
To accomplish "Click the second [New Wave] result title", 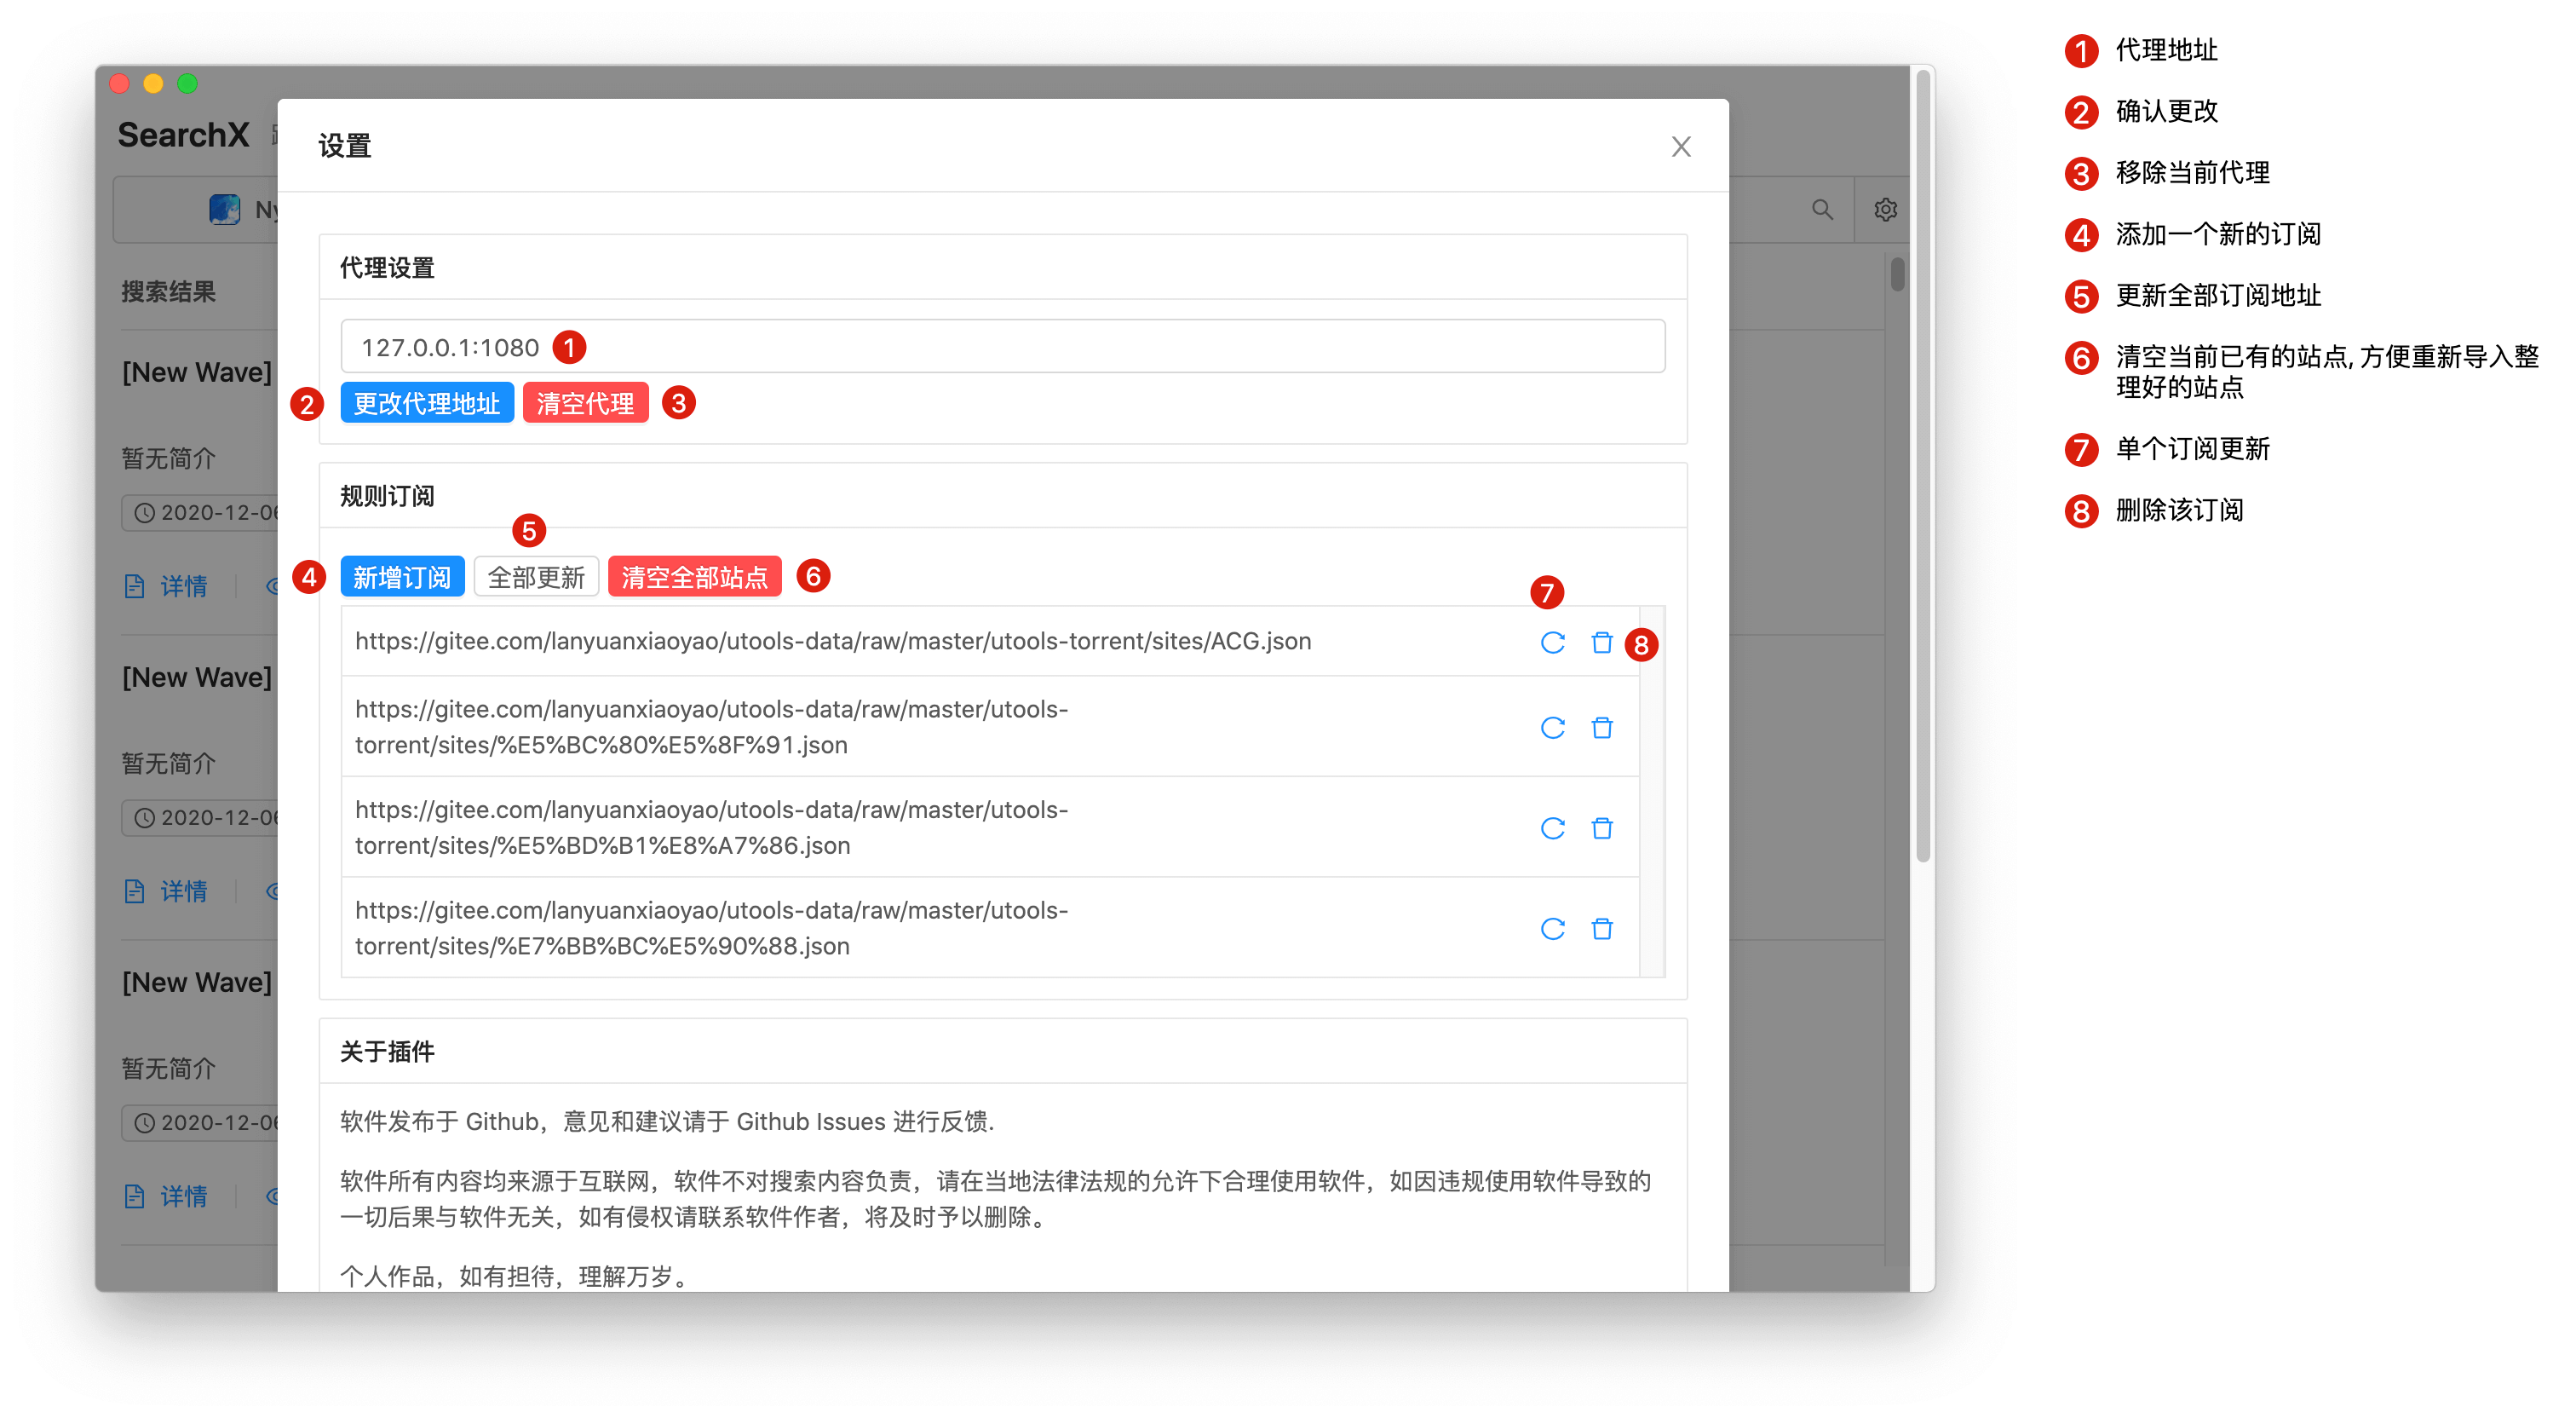I will click(x=197, y=678).
